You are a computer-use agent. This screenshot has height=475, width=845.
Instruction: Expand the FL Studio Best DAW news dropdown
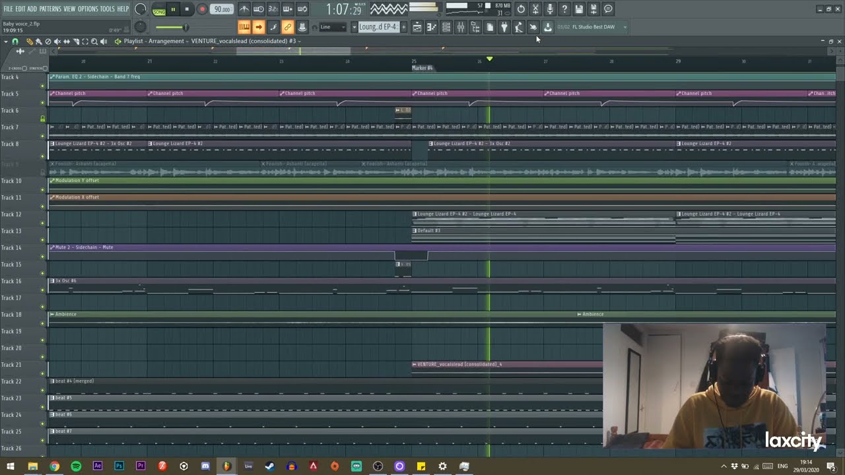tap(625, 27)
